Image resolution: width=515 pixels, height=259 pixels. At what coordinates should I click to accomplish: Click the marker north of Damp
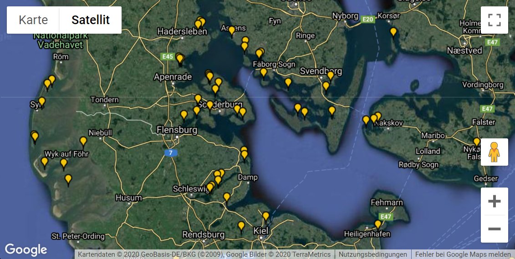click(245, 154)
